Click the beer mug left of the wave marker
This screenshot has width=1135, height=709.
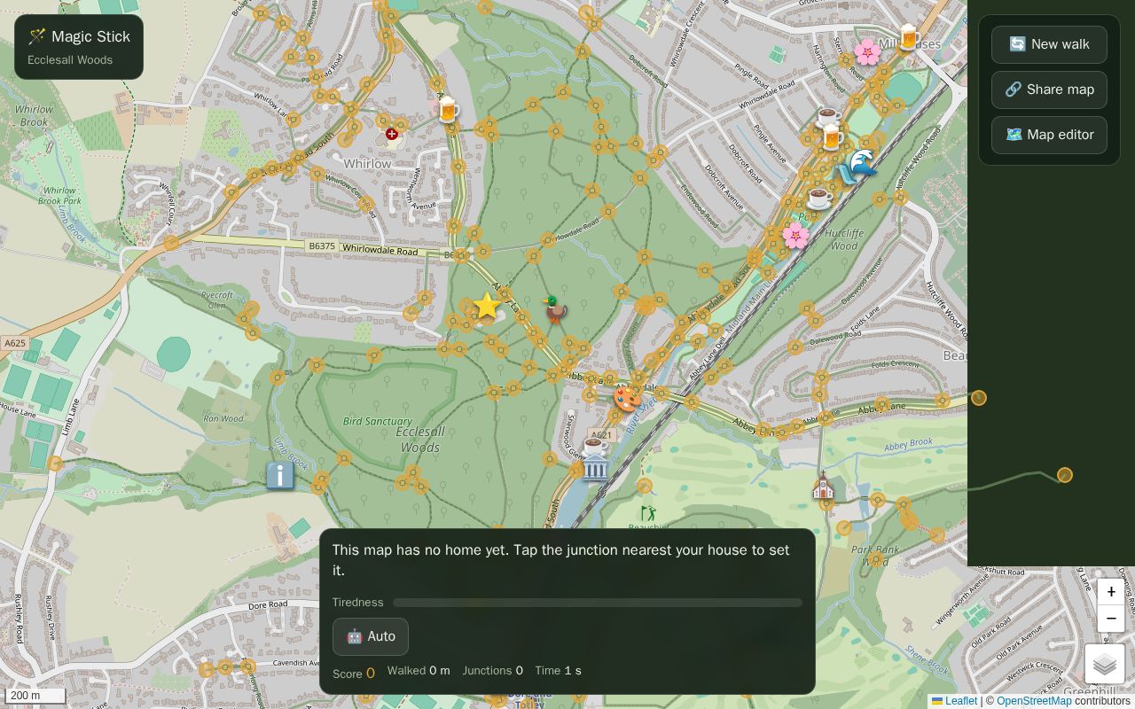pyautogui.click(x=832, y=136)
